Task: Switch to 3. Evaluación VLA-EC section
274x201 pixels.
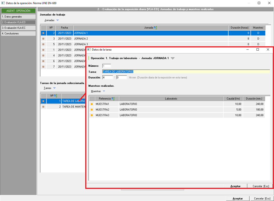Action: coord(18,28)
